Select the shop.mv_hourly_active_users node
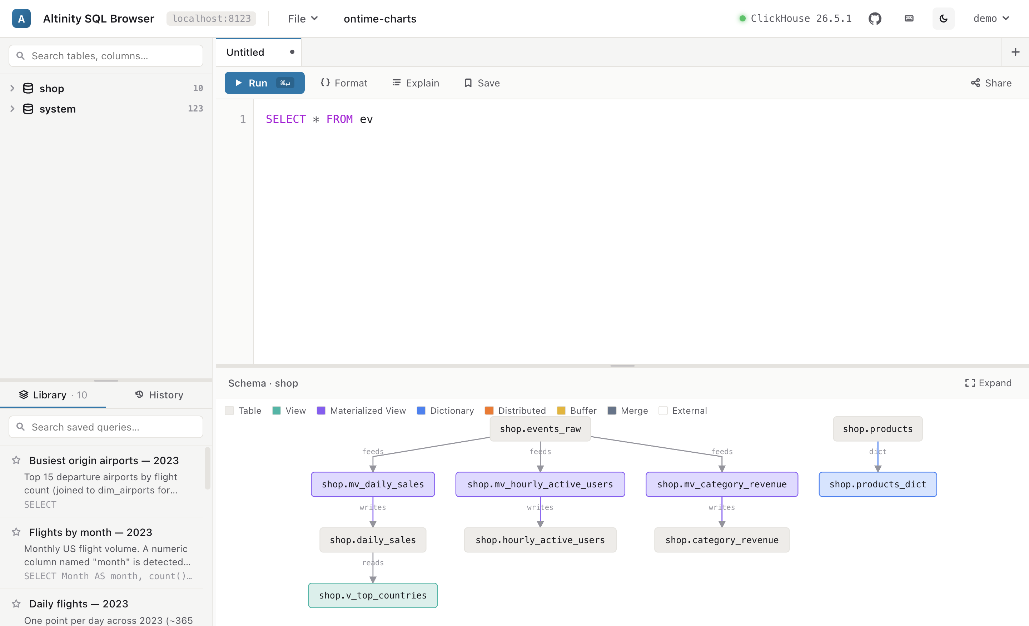 click(540, 484)
